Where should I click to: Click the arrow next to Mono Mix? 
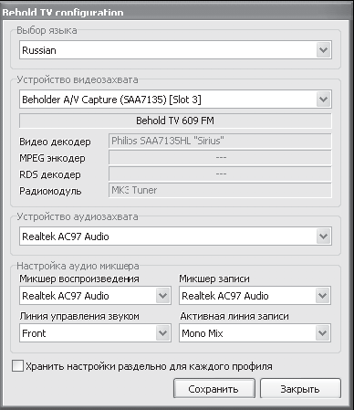click(323, 333)
